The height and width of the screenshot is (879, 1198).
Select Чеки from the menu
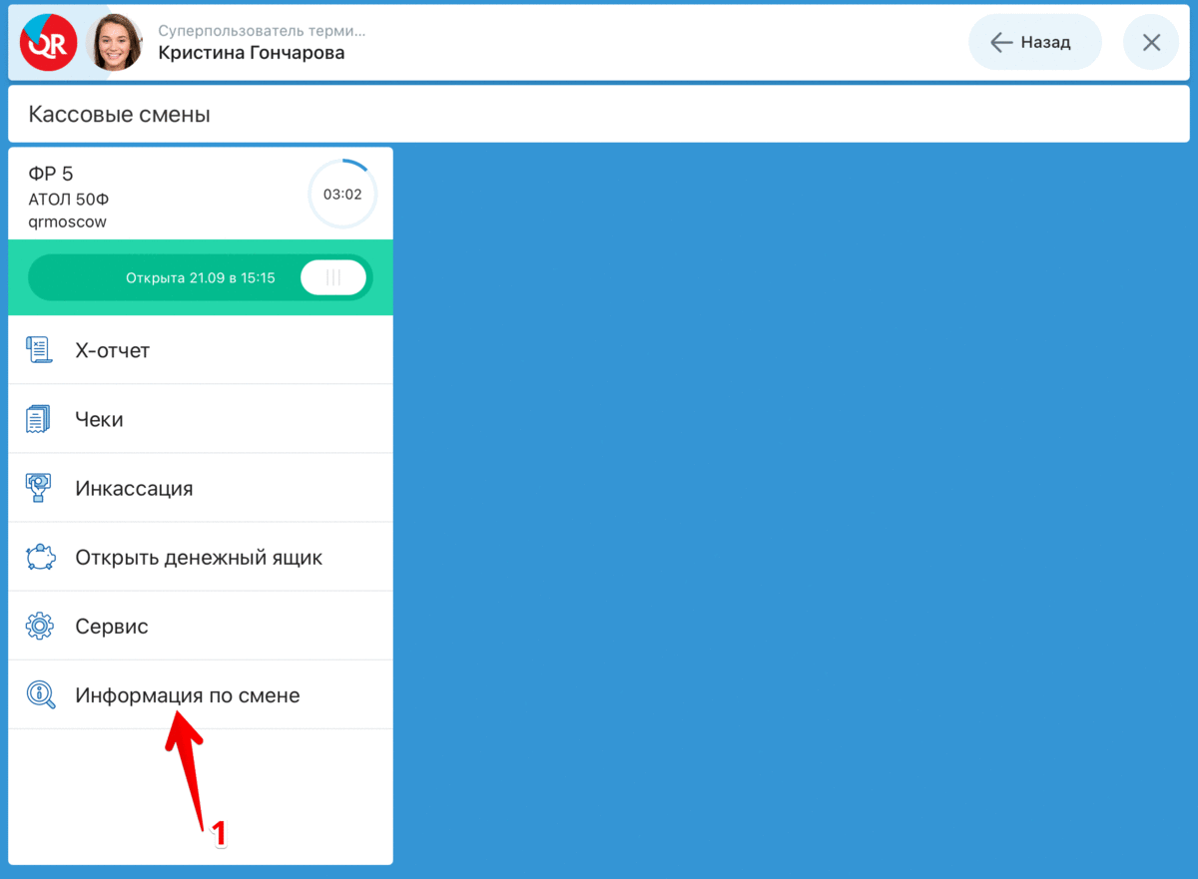coord(99,419)
